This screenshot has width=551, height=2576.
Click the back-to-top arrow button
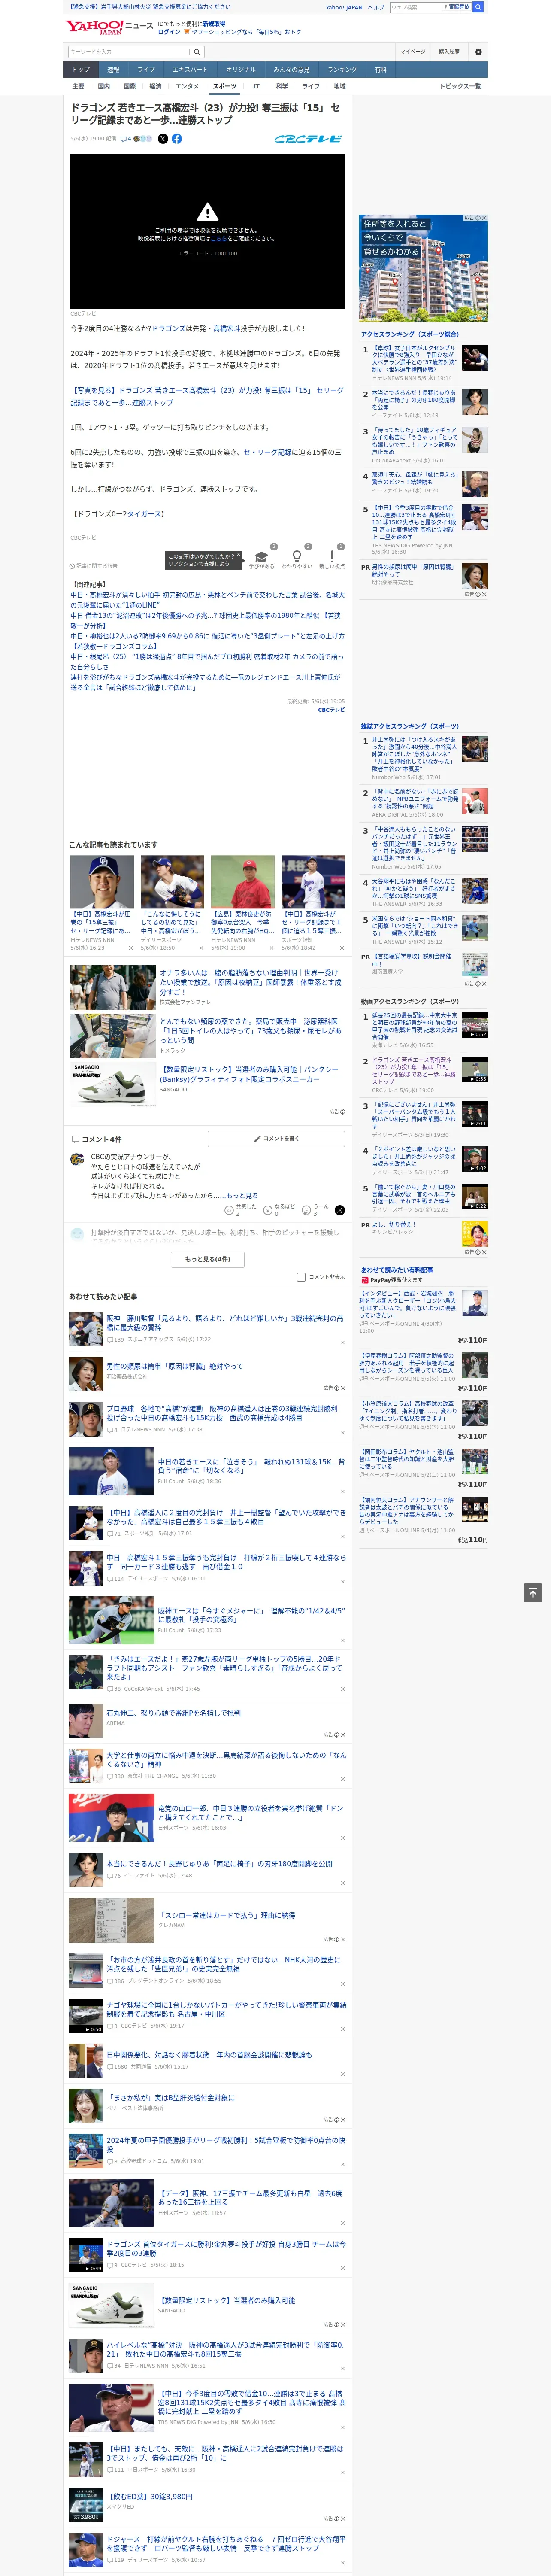533,1592
